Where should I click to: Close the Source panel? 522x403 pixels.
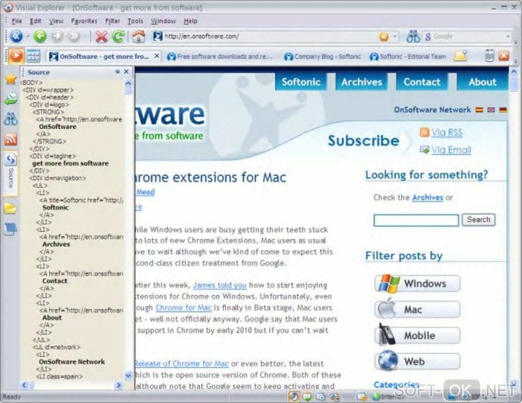[126, 72]
